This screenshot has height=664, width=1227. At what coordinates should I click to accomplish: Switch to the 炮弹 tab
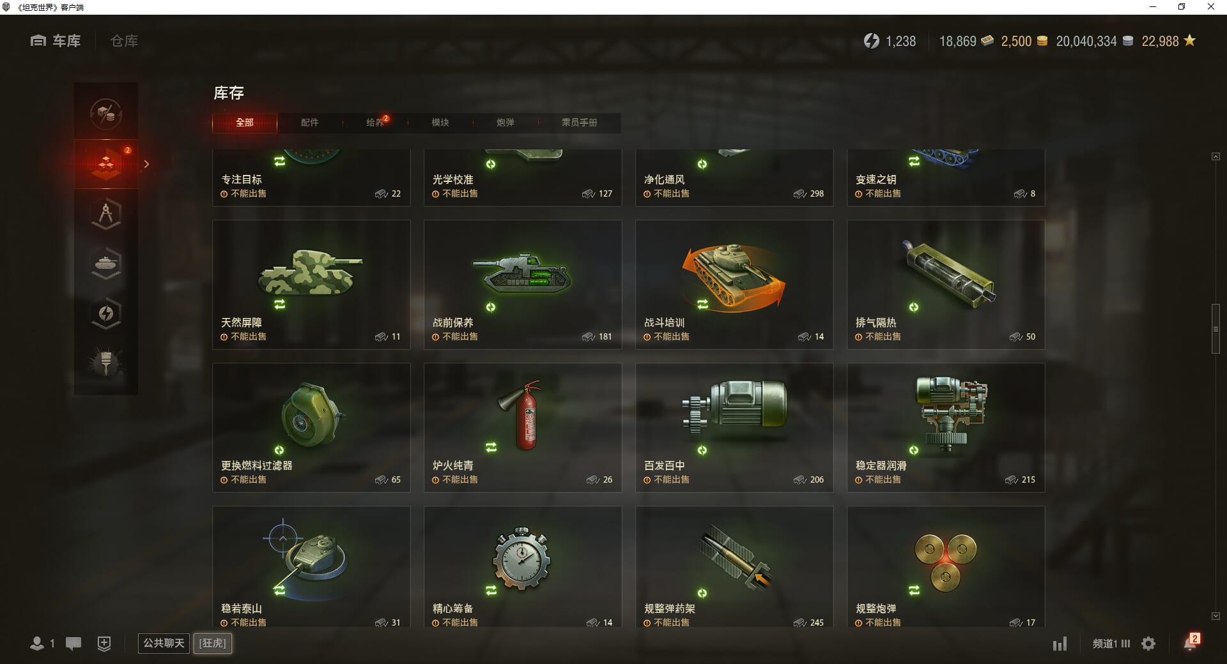(x=505, y=123)
